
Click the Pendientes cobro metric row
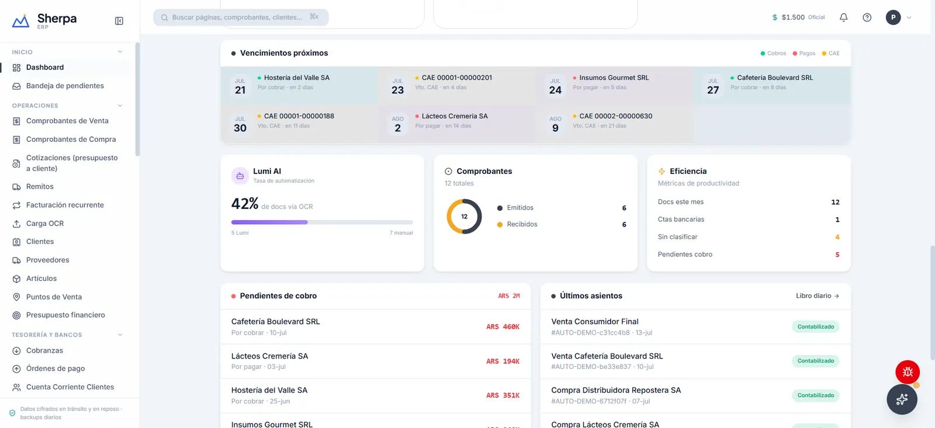[749, 255]
